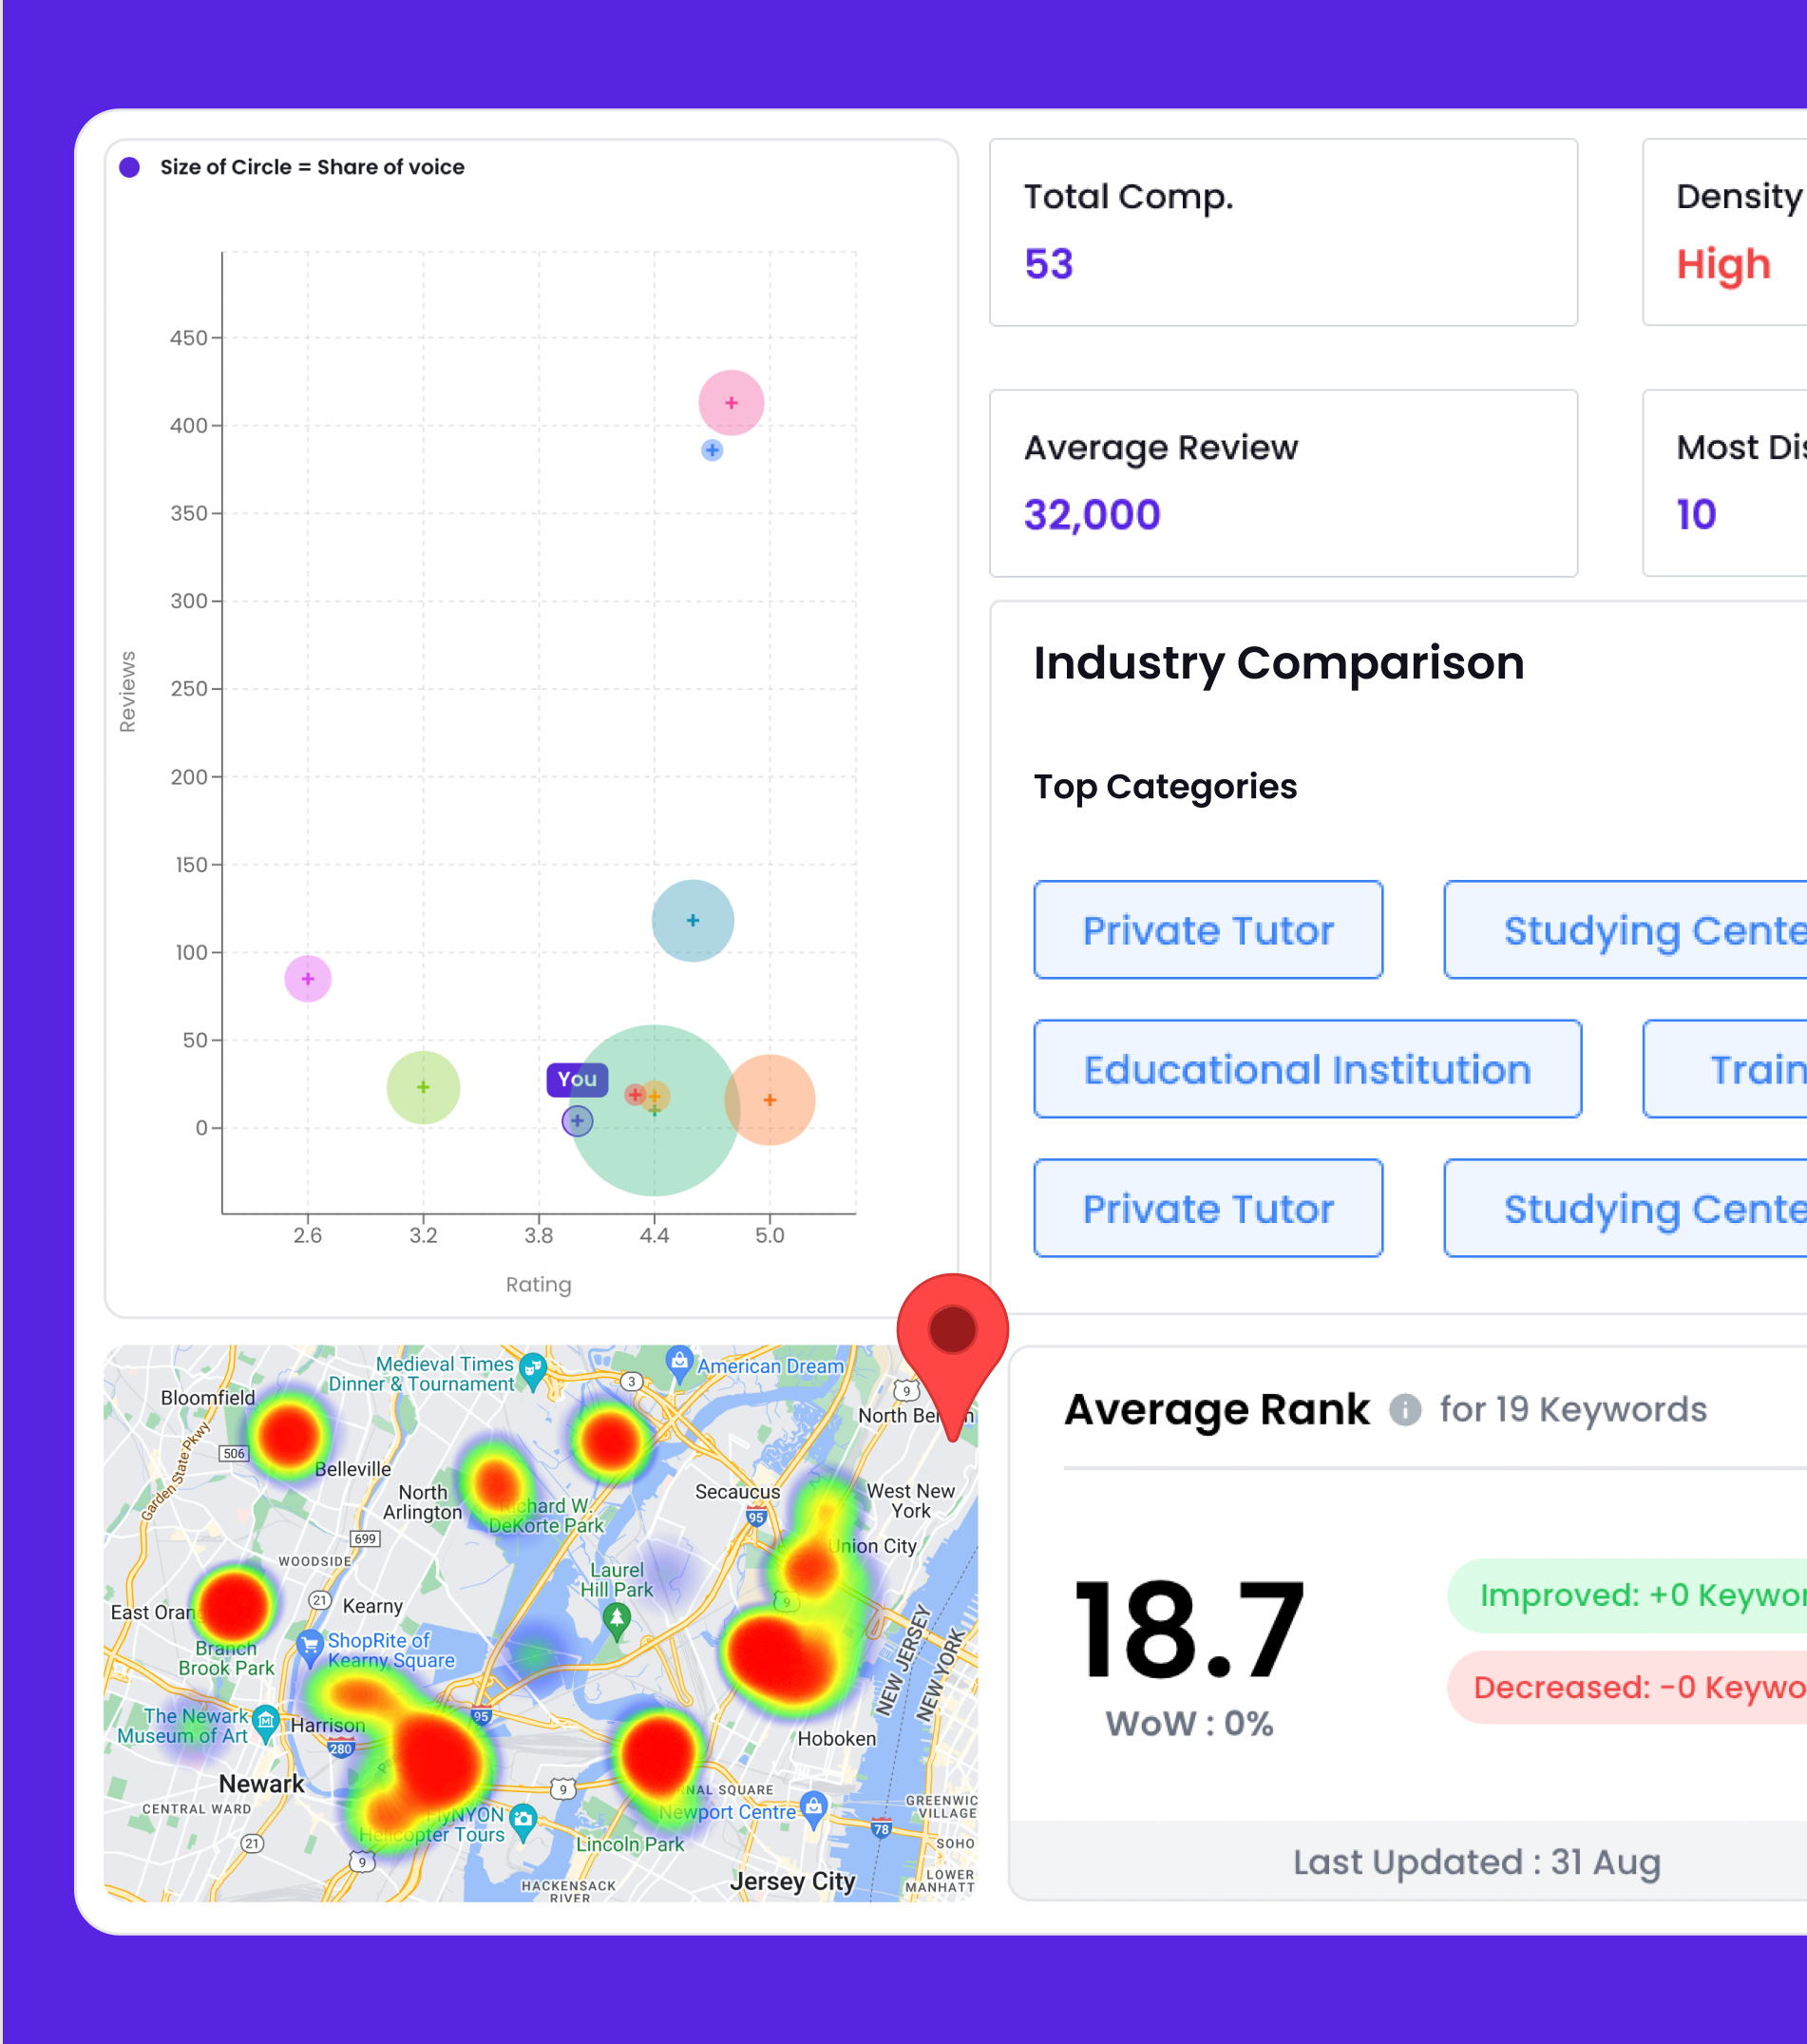The height and width of the screenshot is (2044, 1807).
Task: Select the 'You' bubble on the scatter chart
Action: click(577, 1120)
